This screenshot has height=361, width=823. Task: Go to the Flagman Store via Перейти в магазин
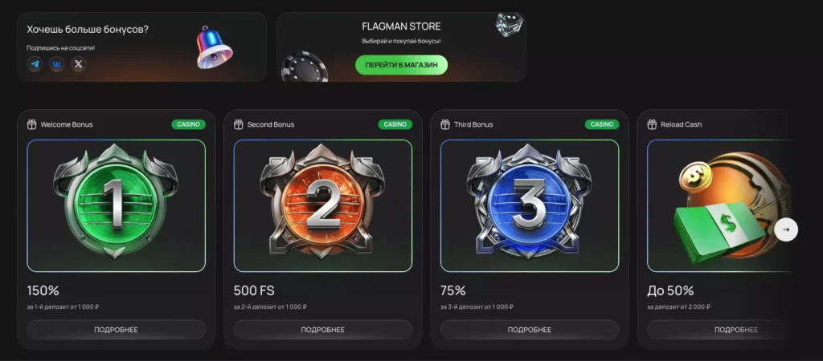pos(402,65)
